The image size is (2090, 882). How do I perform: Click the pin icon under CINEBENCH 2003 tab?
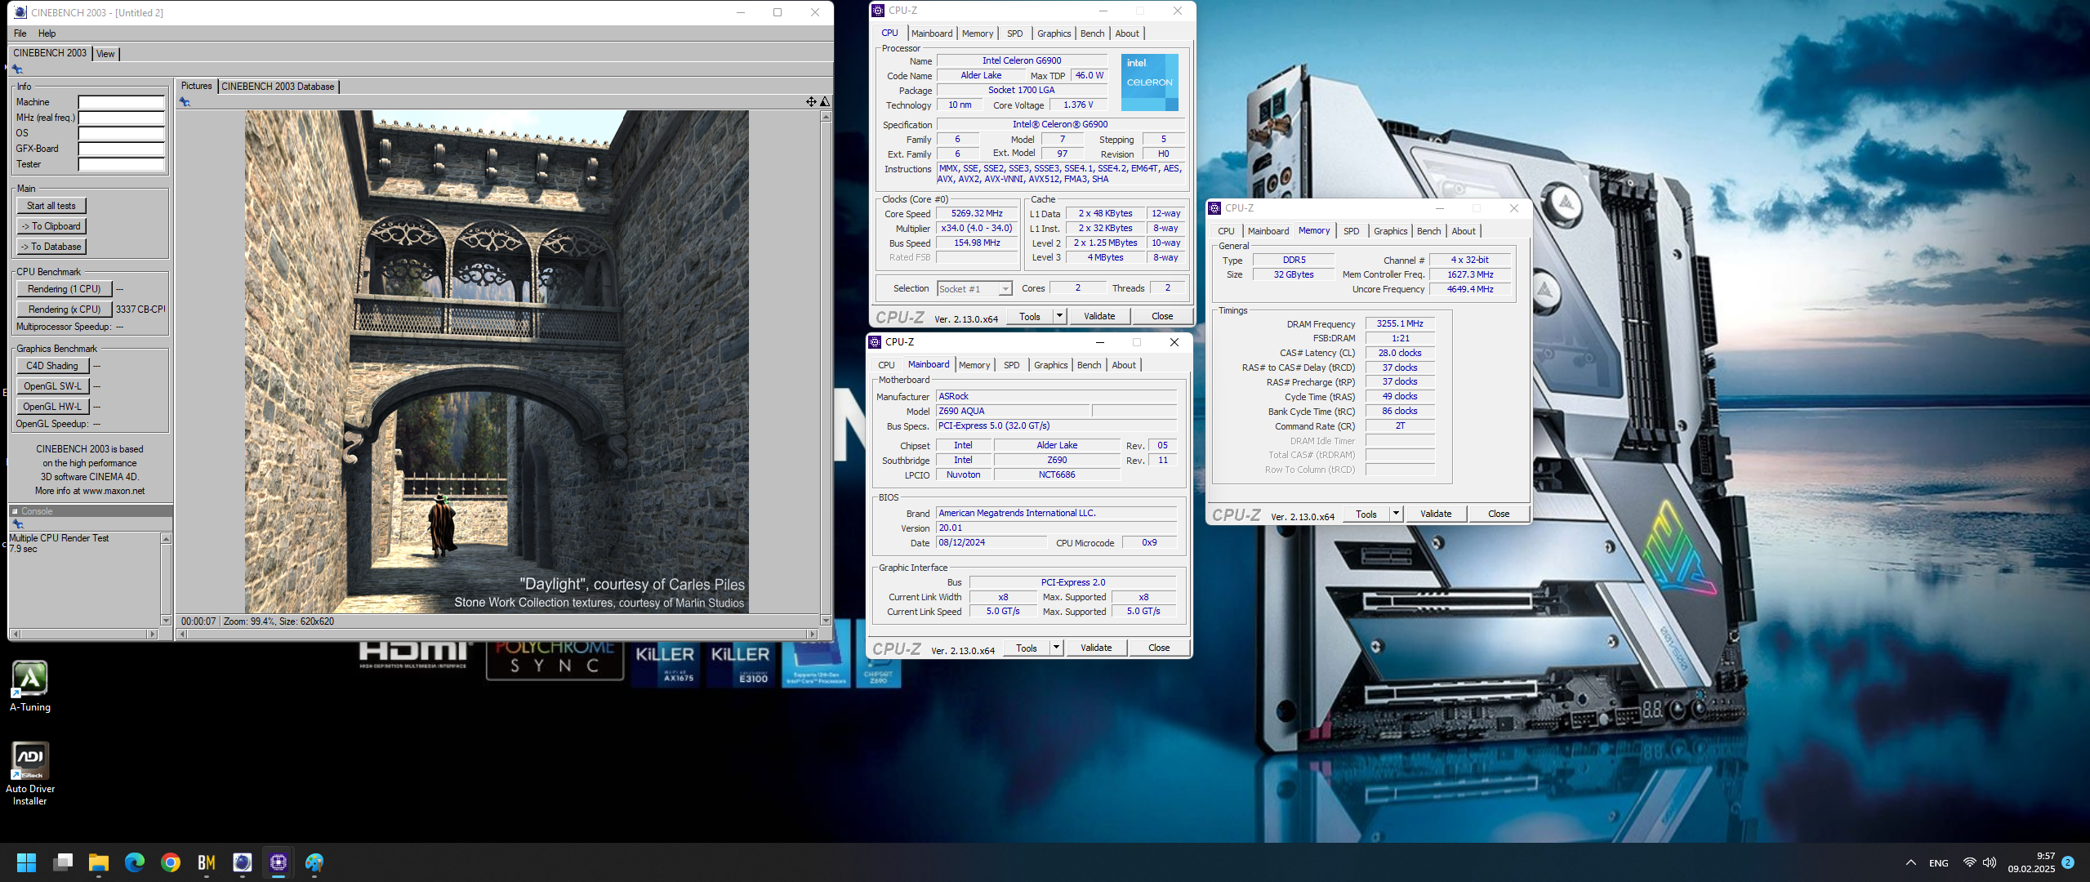(x=17, y=69)
